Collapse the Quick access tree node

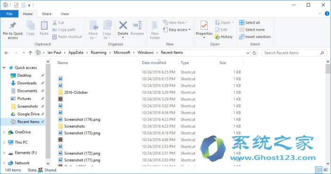click(x=4, y=67)
